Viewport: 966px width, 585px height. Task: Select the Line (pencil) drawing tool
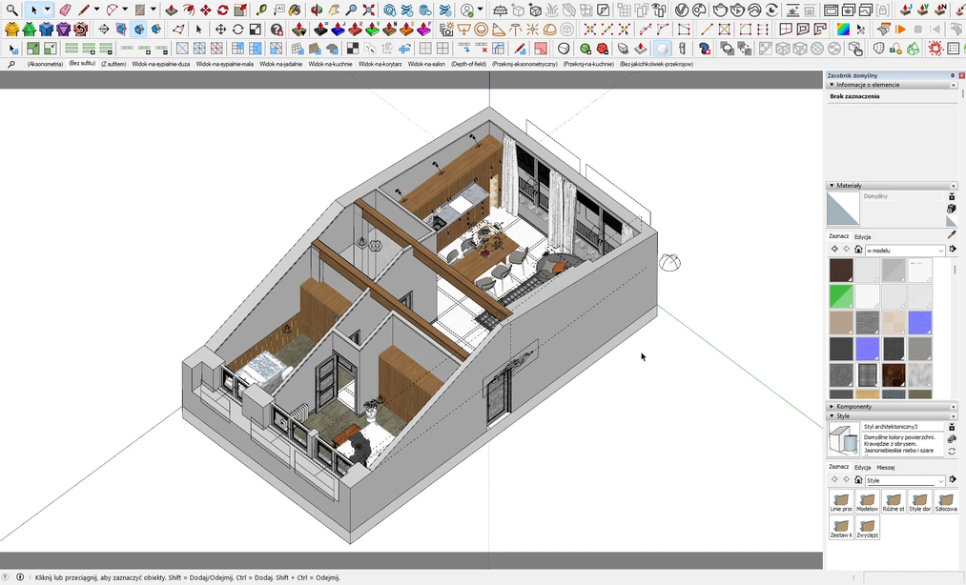tap(82, 10)
